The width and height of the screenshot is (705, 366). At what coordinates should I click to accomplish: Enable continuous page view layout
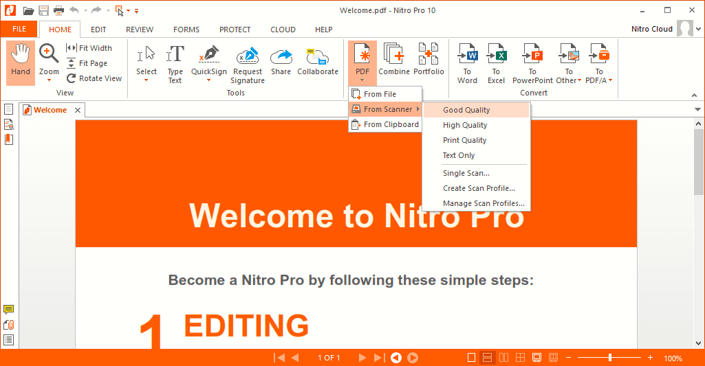(x=487, y=358)
